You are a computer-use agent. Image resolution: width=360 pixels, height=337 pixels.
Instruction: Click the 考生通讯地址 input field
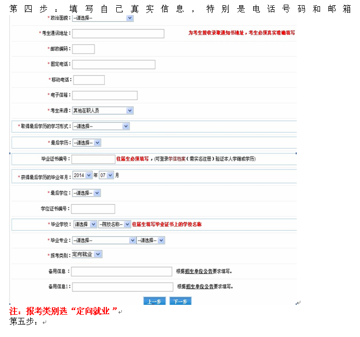[118, 34]
